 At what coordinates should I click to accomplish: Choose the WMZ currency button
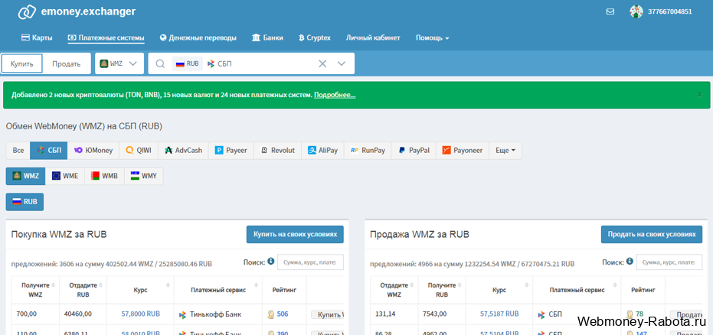click(25, 176)
